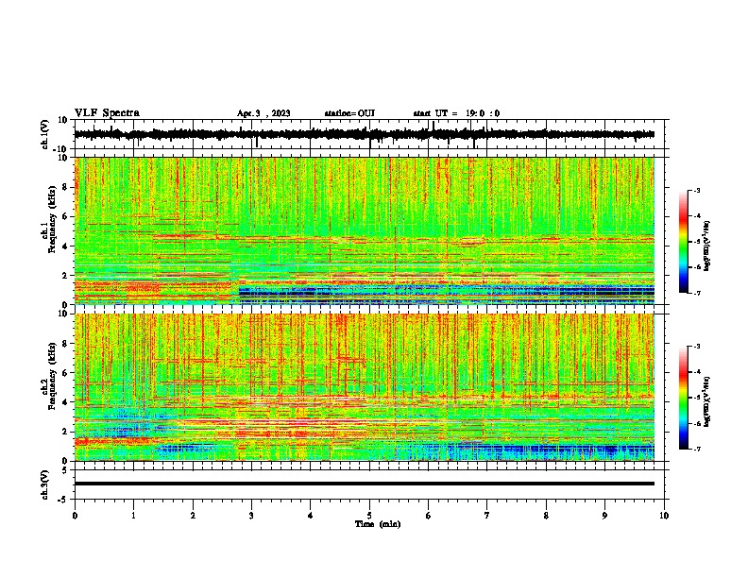Click the ch.1 colorbar log(PSD) label
Viewport: 748px width, 578px height.
707,246
